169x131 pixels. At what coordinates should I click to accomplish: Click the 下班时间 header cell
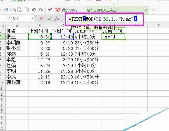click(x=63, y=31)
